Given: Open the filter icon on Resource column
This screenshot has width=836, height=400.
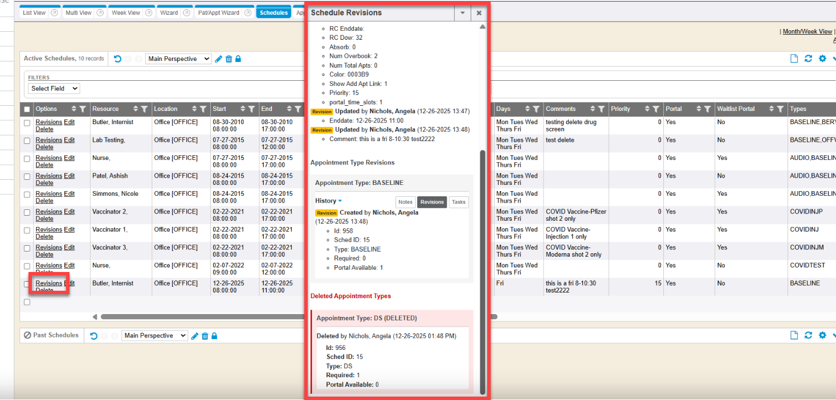Looking at the screenshot, I should [x=144, y=109].
